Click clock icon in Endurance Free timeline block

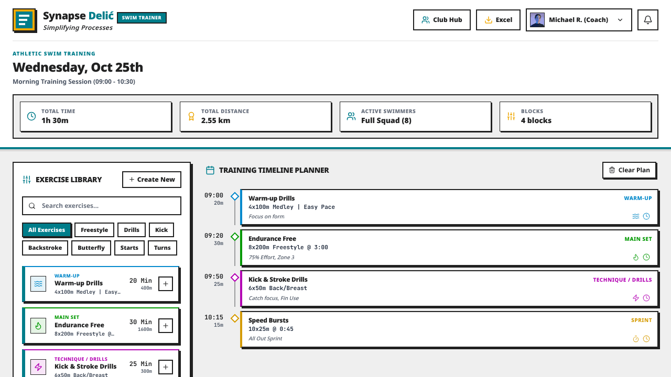click(x=646, y=257)
